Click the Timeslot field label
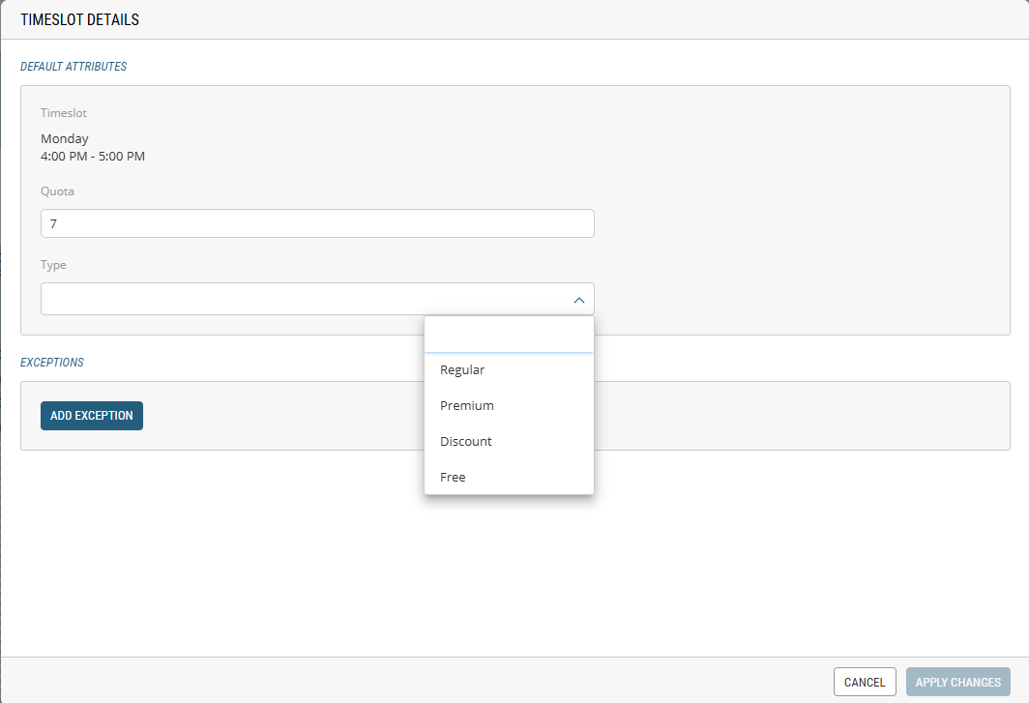Image resolution: width=1029 pixels, height=703 pixels. 64,113
